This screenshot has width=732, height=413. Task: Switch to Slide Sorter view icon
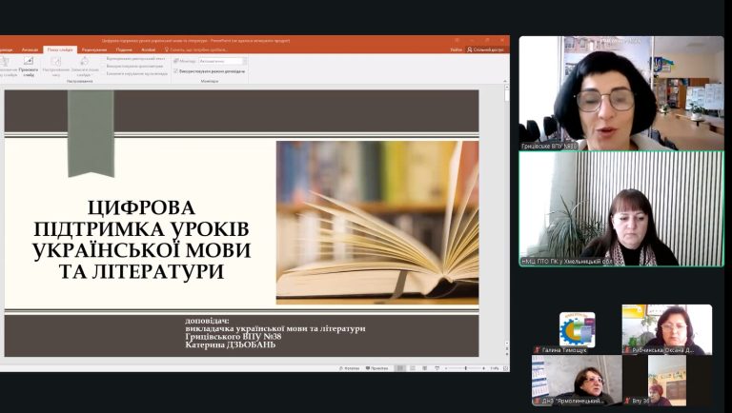pyautogui.click(x=412, y=368)
